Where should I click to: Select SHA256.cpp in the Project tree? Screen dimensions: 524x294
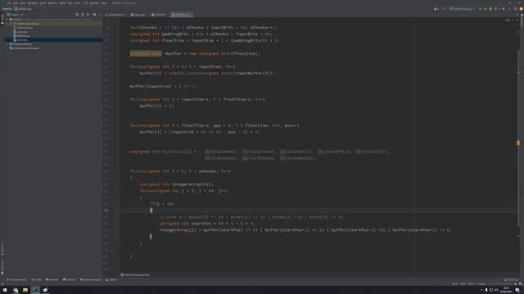click(22, 36)
